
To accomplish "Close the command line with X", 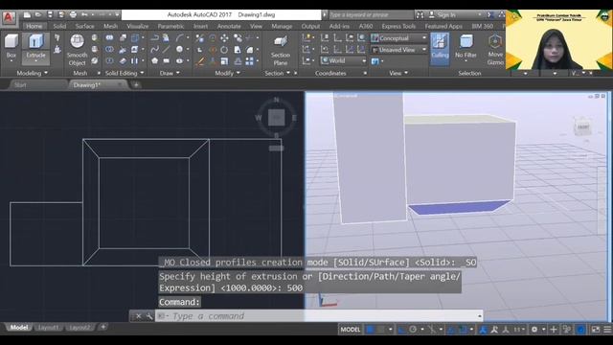I will (138, 316).
